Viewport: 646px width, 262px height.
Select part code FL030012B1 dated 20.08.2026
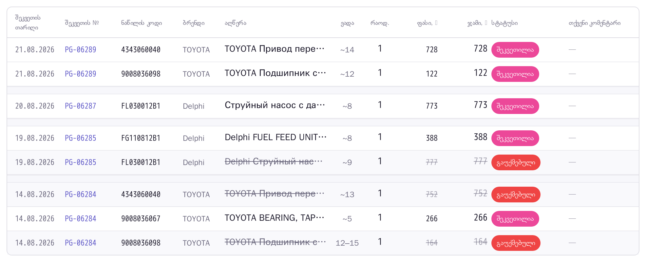pos(141,106)
